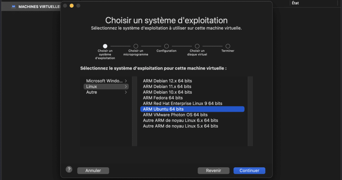This screenshot has width=342, height=180.
Task: Click the Choisir un microprogramme step circle
Action: point(136,46)
